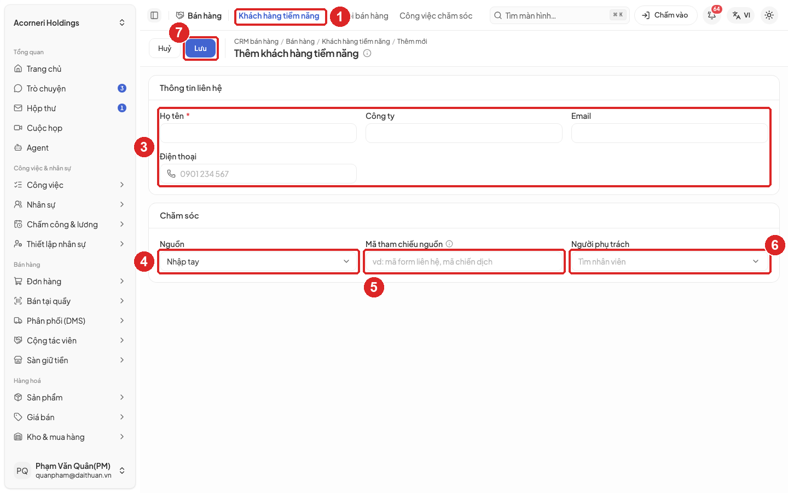Image resolution: width=788 pixels, height=493 pixels.
Task: Click the Tìm màn hình search box
Action: pyautogui.click(x=559, y=15)
